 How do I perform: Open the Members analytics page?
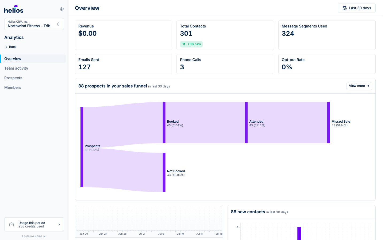(x=13, y=87)
